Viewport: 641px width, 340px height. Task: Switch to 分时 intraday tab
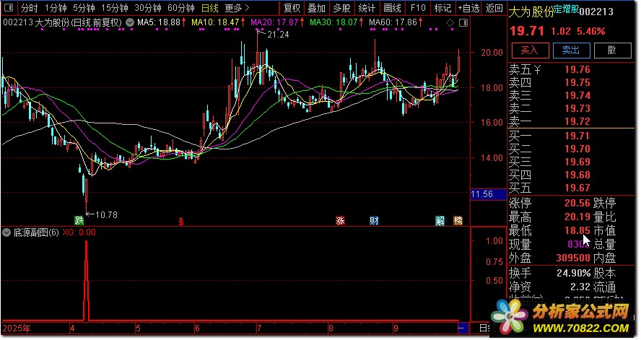pyautogui.click(x=29, y=9)
